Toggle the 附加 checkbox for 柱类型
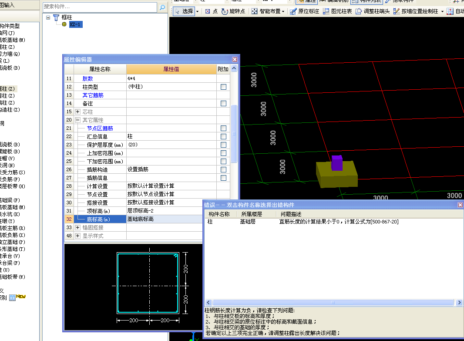 coord(223,87)
